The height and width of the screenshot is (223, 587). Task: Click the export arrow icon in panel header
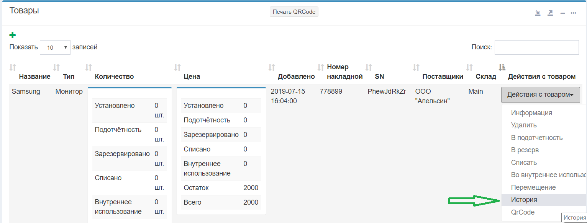pos(550,13)
